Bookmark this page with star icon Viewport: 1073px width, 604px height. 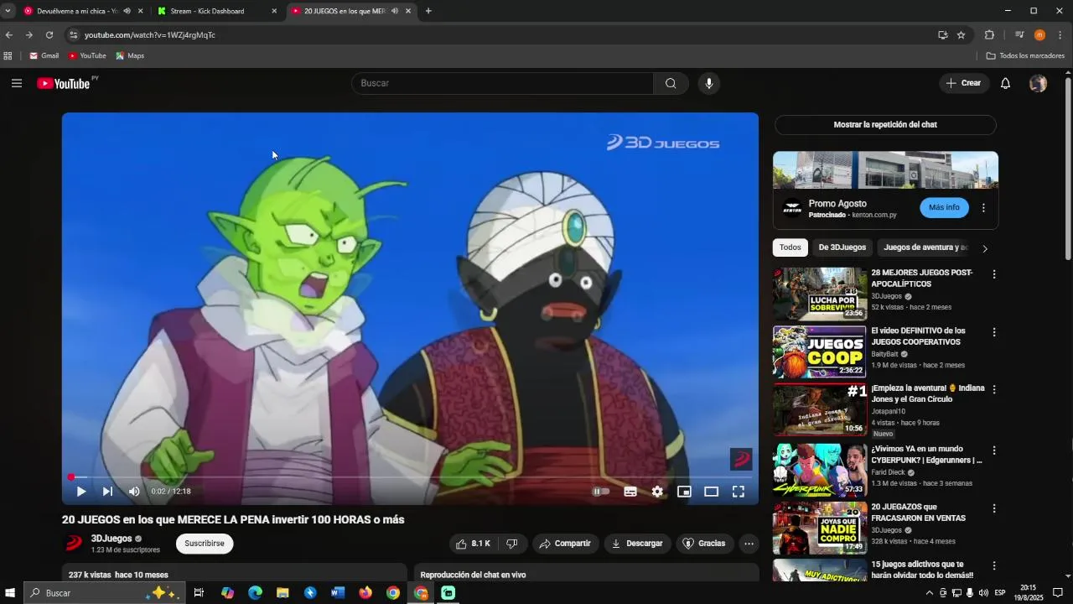pyautogui.click(x=962, y=35)
